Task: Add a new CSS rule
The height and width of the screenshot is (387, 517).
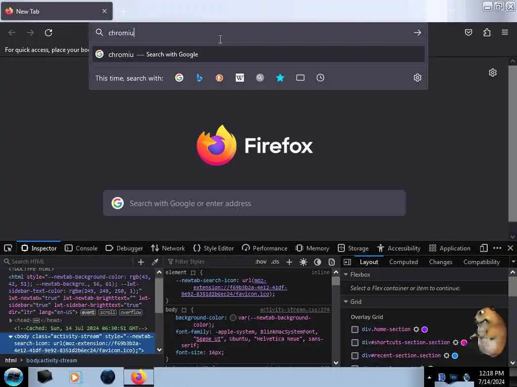Action: (289, 262)
